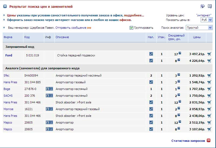Open help question-mark icon at top right
This screenshot has height=148, width=216.
[x=209, y=6]
